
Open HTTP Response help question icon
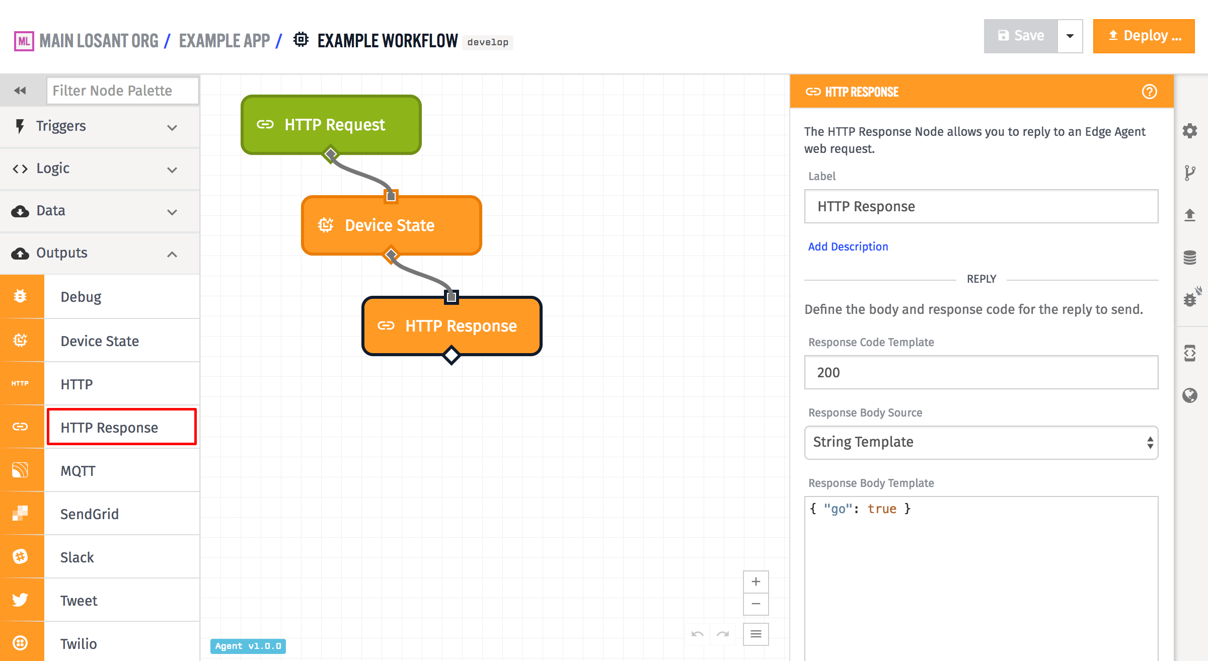click(1150, 92)
